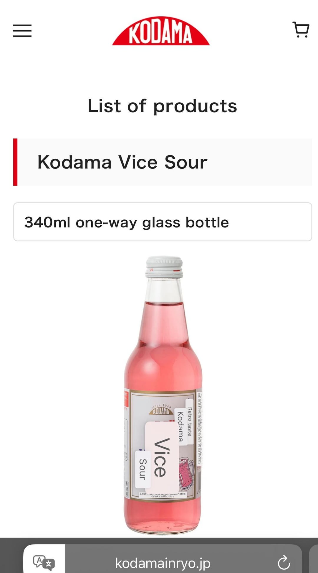Reload the page with refresh icon

[x=284, y=562]
